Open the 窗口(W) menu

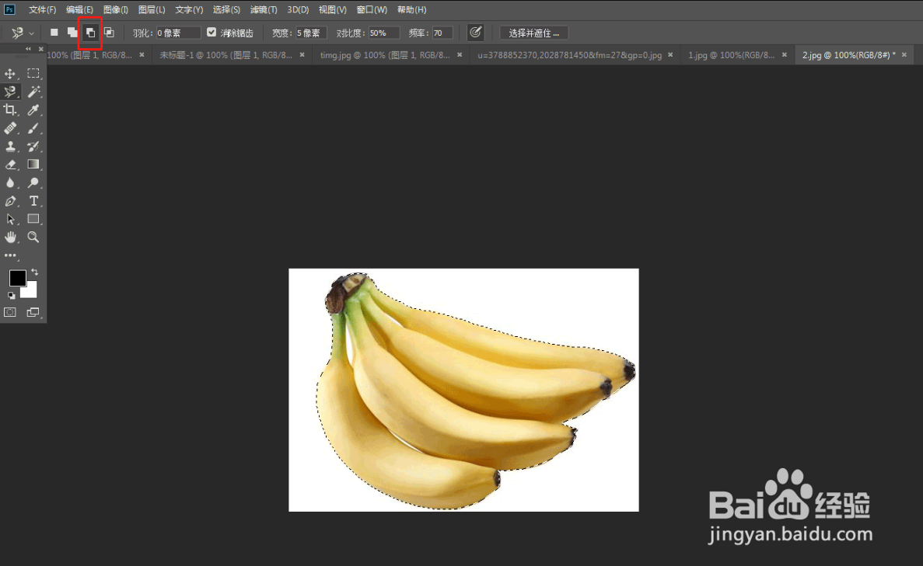click(372, 10)
